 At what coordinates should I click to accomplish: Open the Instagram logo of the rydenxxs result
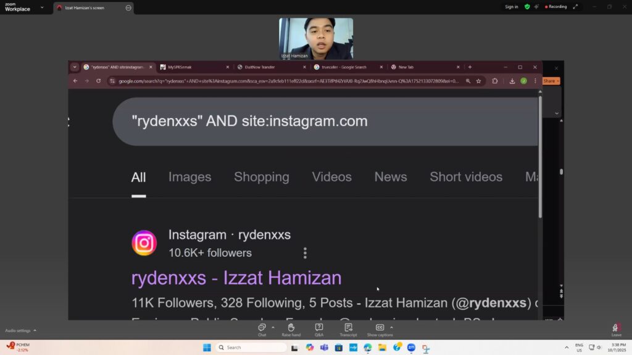[x=144, y=243]
